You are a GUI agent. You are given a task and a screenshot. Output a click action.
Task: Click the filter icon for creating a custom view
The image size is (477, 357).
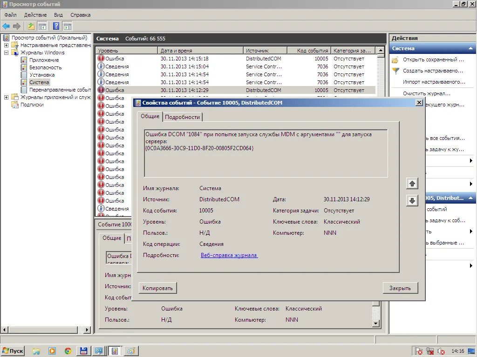pyautogui.click(x=395, y=71)
